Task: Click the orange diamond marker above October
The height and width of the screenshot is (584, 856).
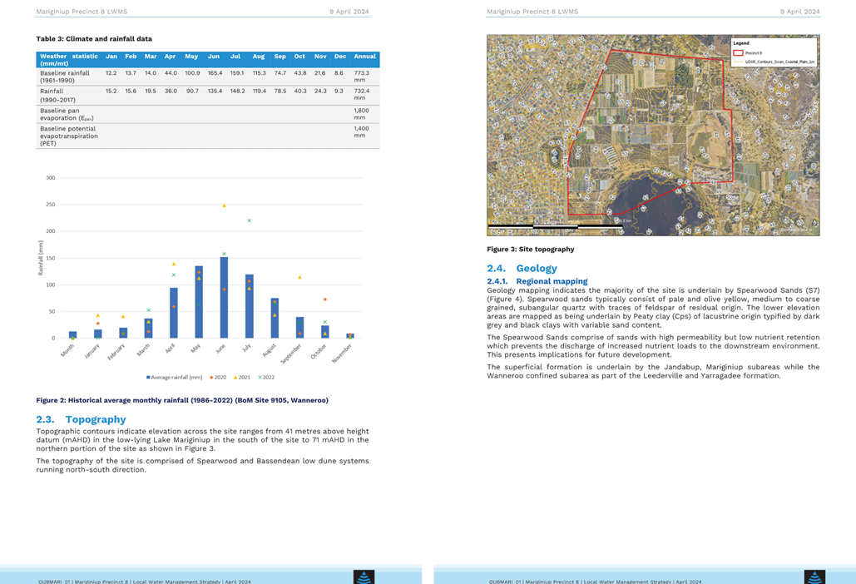Action: (x=324, y=299)
